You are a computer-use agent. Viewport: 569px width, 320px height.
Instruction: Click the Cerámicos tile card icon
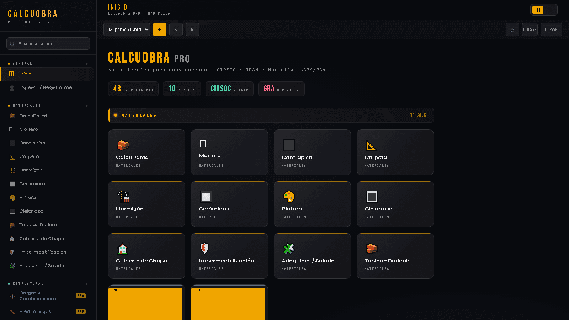(206, 197)
